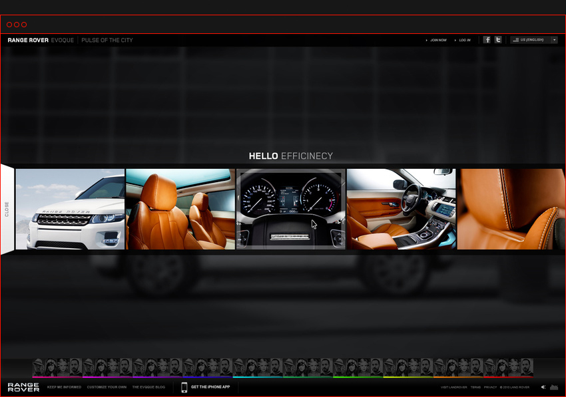This screenshot has height=397, width=566.
Task: Select the white Evoque front exterior thumbnail
Action: [x=70, y=209]
